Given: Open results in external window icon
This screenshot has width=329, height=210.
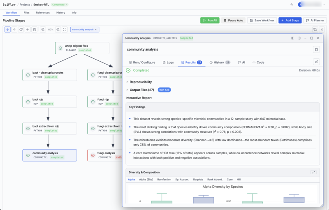Looking at the screenshot, I should pos(316,62).
